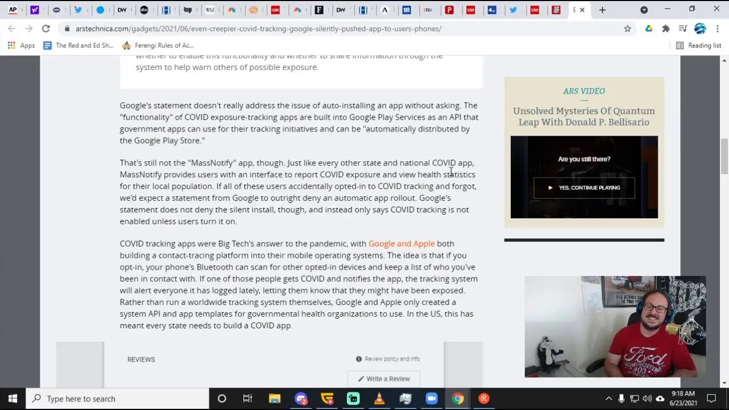This screenshot has width=729, height=410.
Task: Open the Reading list
Action: coord(698,46)
